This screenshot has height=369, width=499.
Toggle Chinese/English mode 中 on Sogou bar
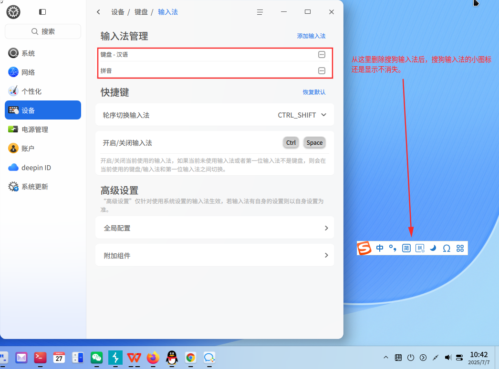380,248
